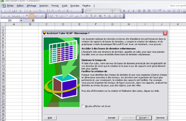Image resolution: width=186 pixels, height=121 pixels.
Task: Check 'Ne plus afficher cet écran'
Action: [x=83, y=106]
